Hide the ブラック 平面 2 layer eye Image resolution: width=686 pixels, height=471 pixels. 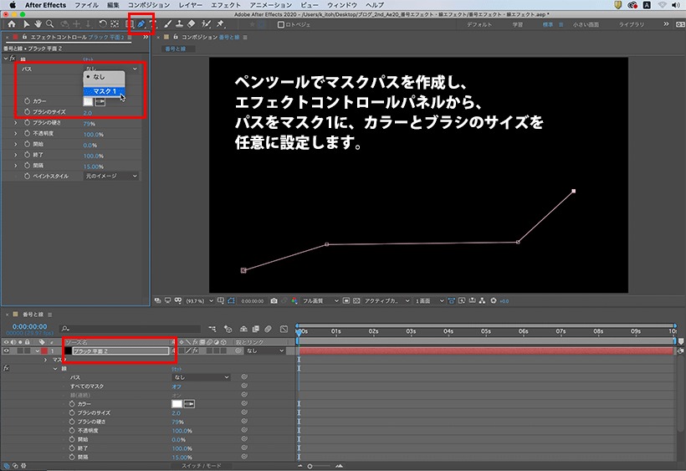(6, 351)
